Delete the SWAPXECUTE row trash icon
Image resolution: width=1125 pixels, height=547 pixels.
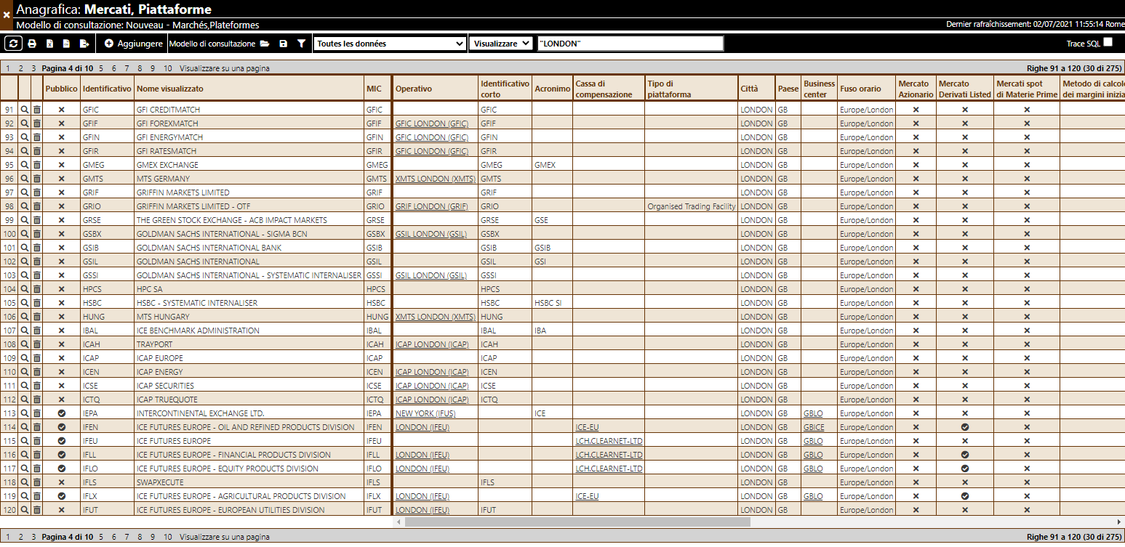point(37,482)
